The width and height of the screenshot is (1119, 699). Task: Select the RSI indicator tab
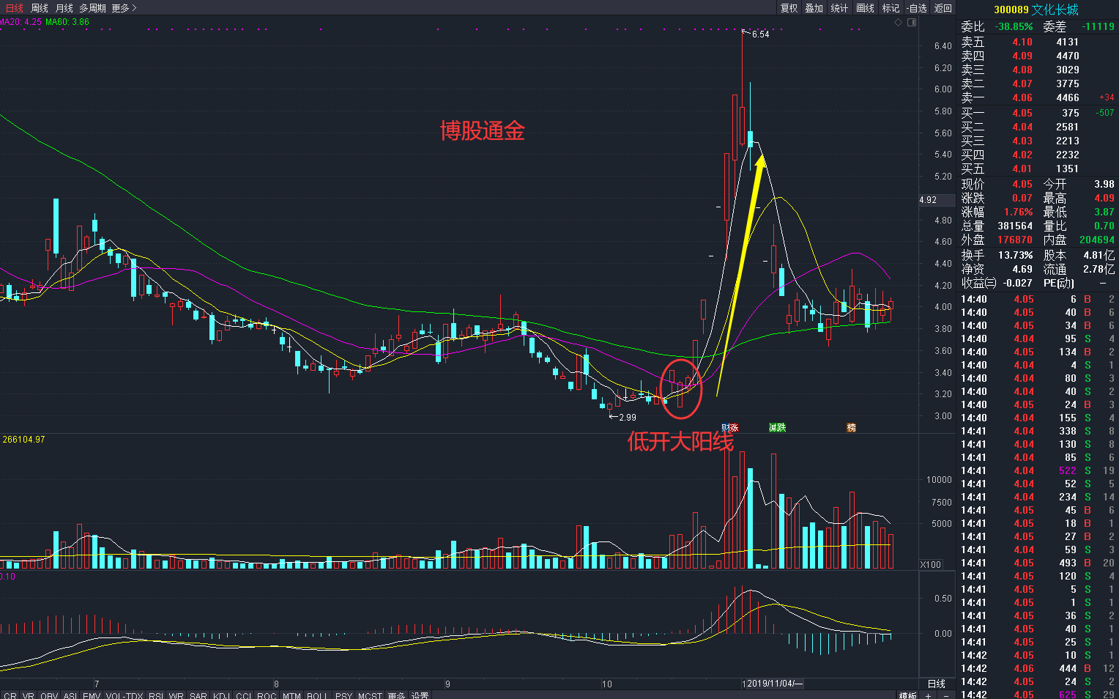[x=156, y=695]
